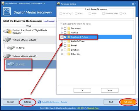Close the Advanced Setting dialog
139x111 pixels.
pos(133,4)
